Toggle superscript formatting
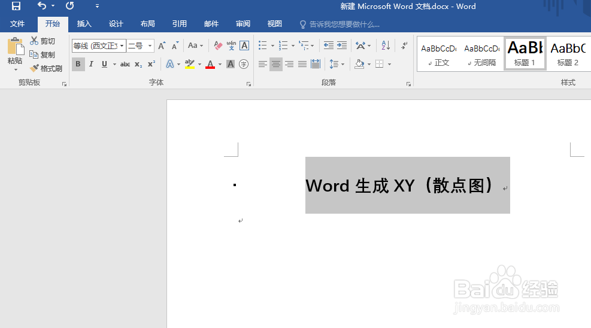The width and height of the screenshot is (591, 328). click(151, 64)
